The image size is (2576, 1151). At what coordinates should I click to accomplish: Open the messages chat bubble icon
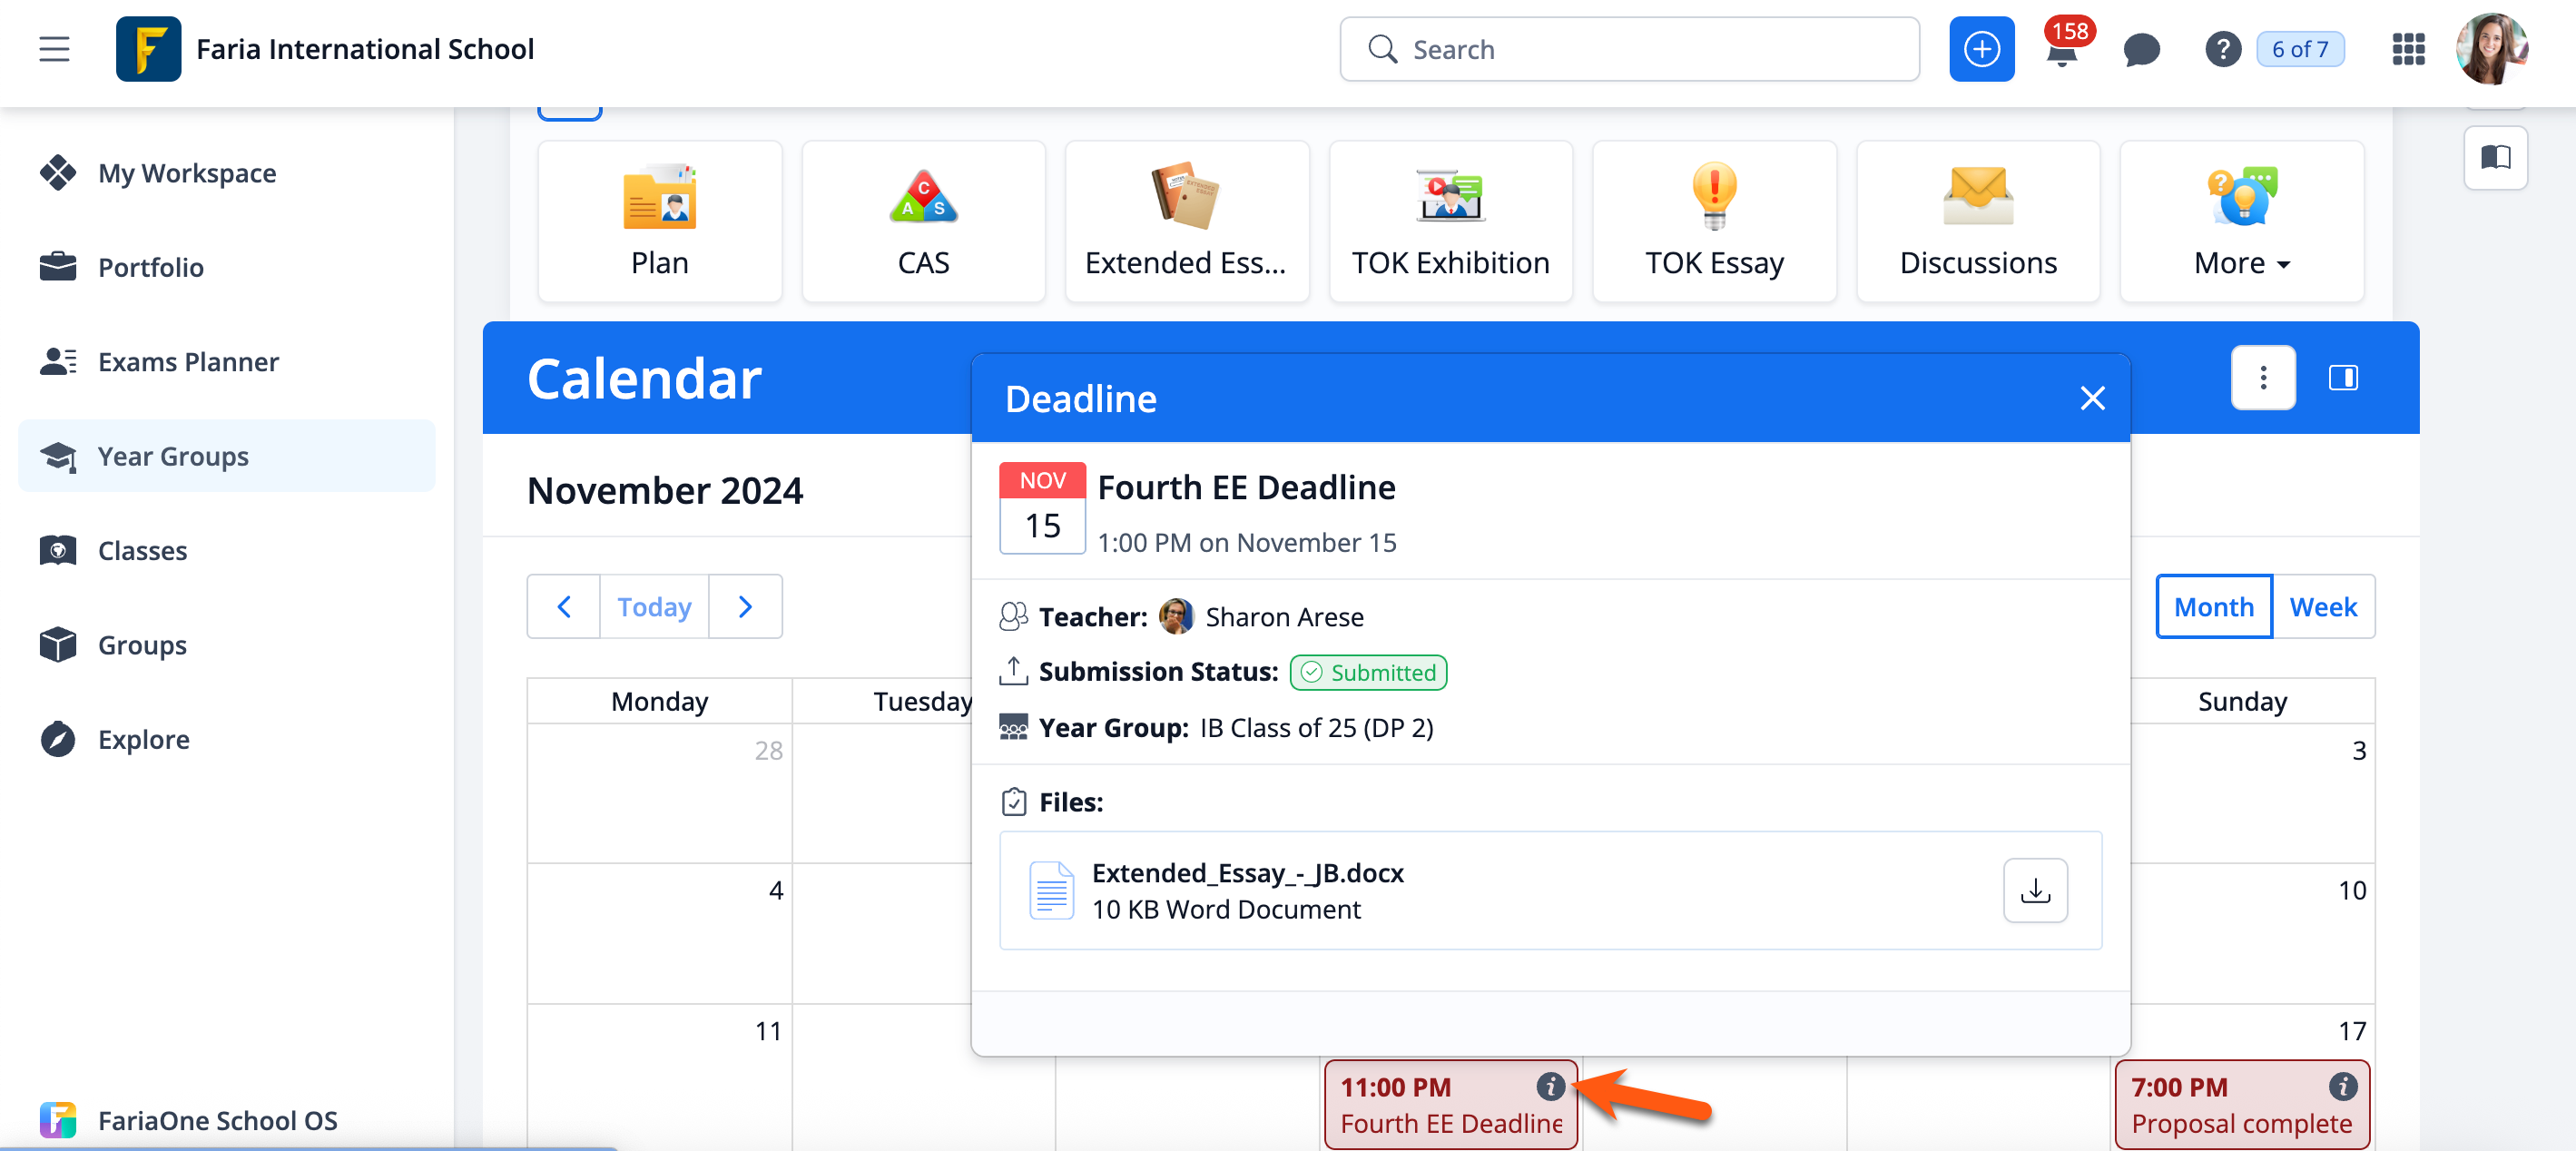(x=2141, y=49)
